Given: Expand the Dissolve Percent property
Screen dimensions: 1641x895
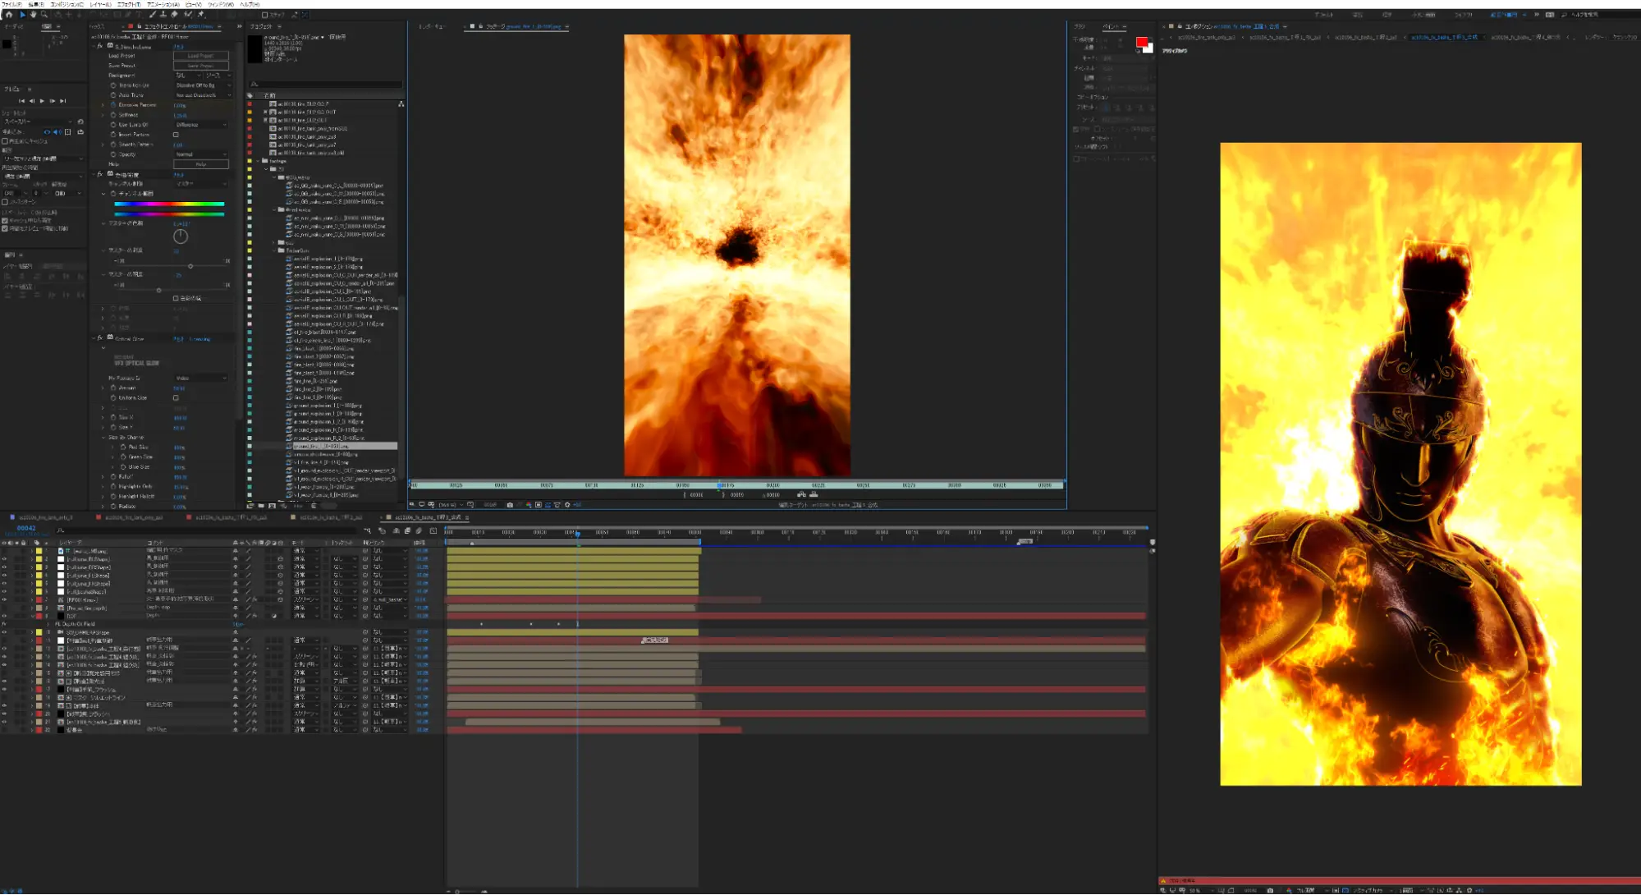Looking at the screenshot, I should point(103,105).
